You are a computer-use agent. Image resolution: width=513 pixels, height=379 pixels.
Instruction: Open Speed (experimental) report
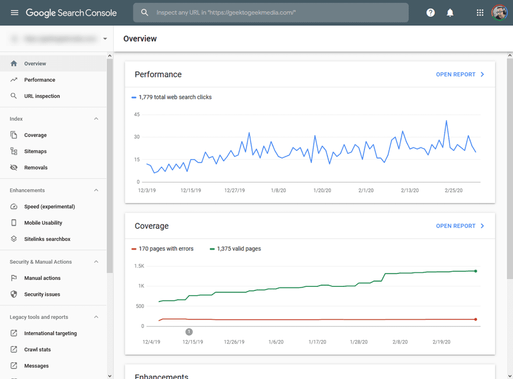point(49,206)
